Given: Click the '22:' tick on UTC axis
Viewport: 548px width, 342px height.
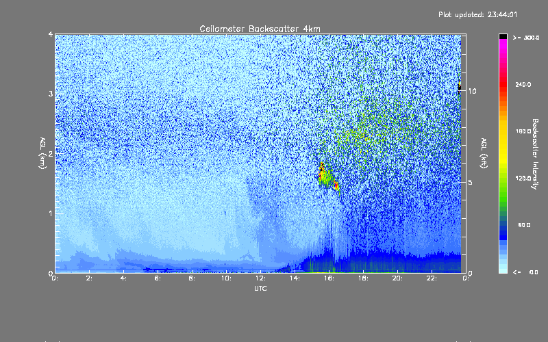Looking at the screenshot, I should coord(432,278).
